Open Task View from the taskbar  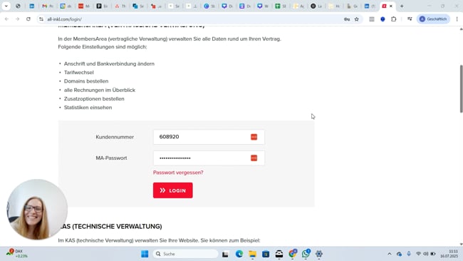[x=226, y=254]
